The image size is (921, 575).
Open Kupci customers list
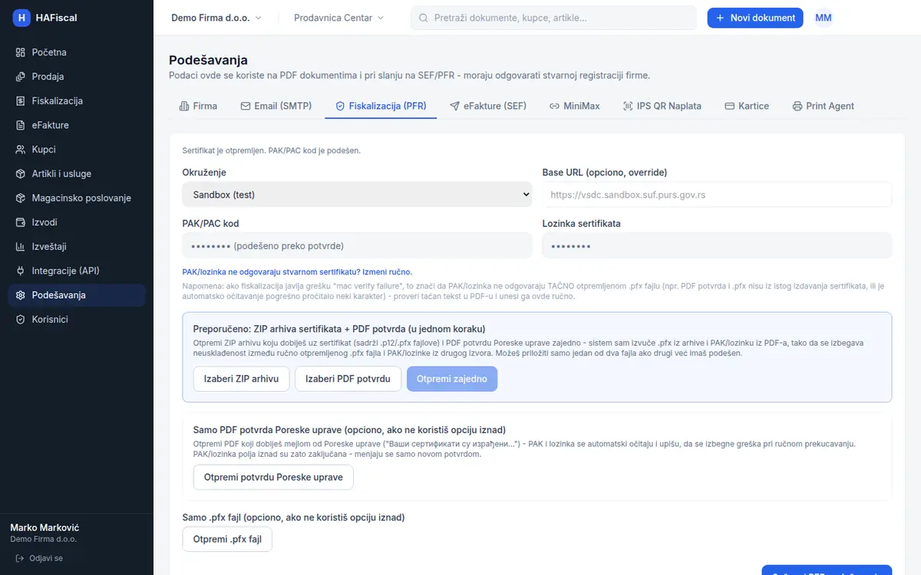[x=77, y=149]
